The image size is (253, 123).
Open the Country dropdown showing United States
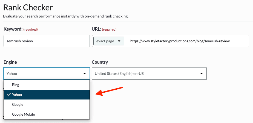[149, 74]
